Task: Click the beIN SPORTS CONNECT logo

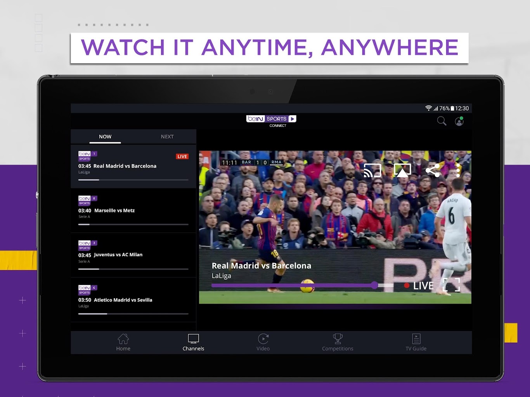Action: (x=271, y=121)
